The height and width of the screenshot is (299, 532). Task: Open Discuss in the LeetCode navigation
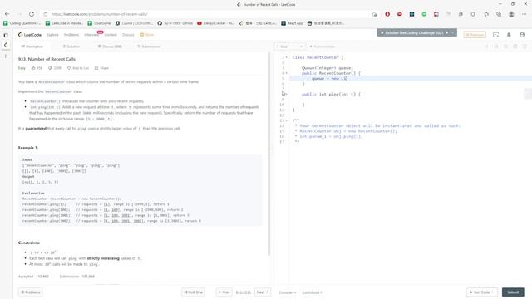click(x=128, y=35)
